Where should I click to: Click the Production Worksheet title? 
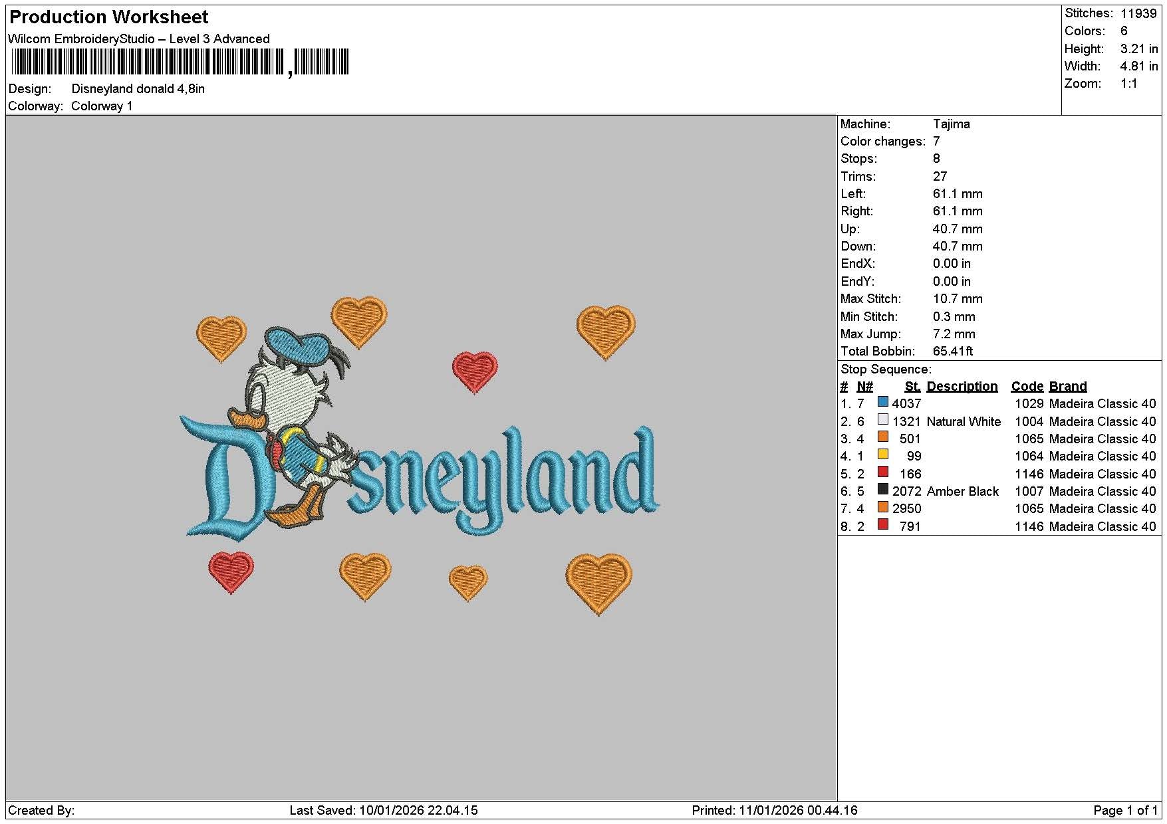[x=109, y=17]
